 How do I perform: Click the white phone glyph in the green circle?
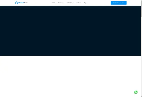(x=136, y=92)
